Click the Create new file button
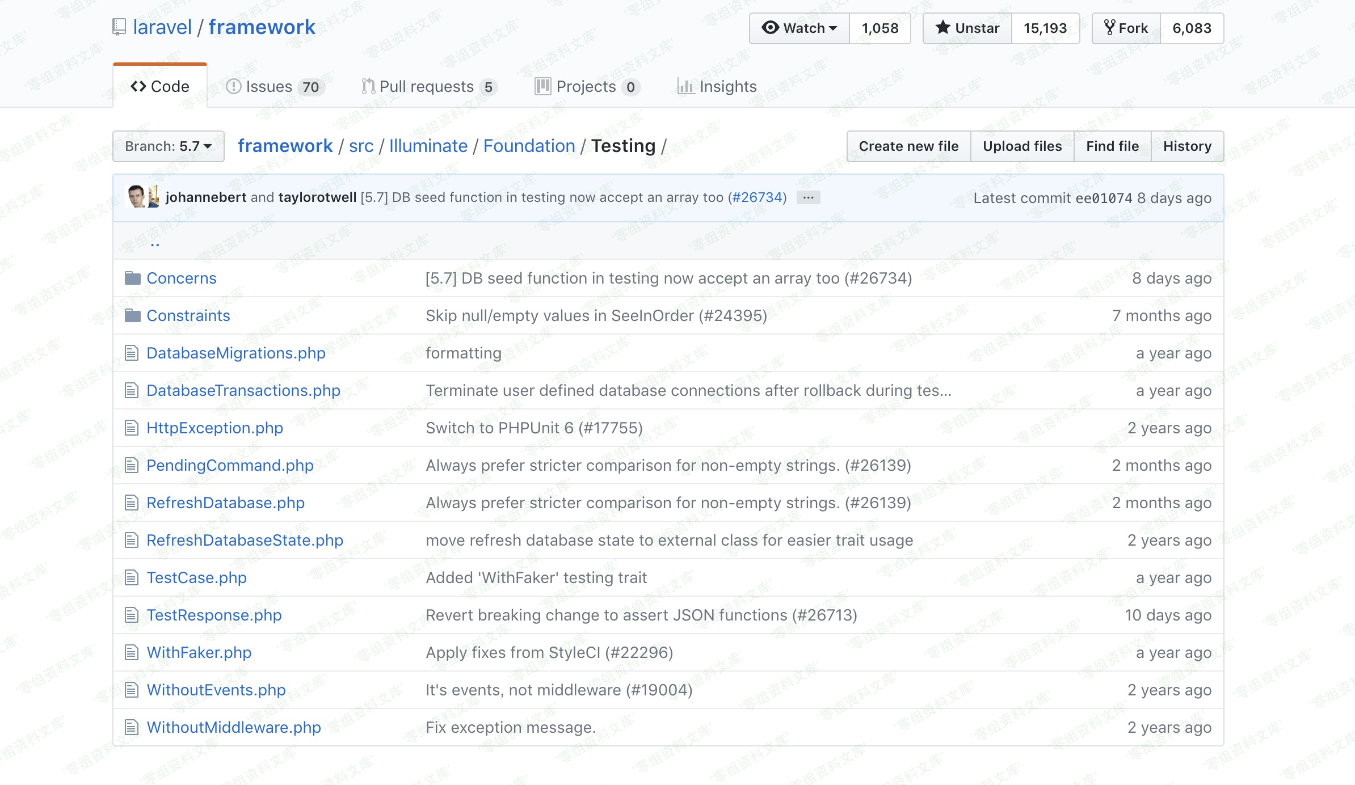The height and width of the screenshot is (785, 1355). (908, 146)
